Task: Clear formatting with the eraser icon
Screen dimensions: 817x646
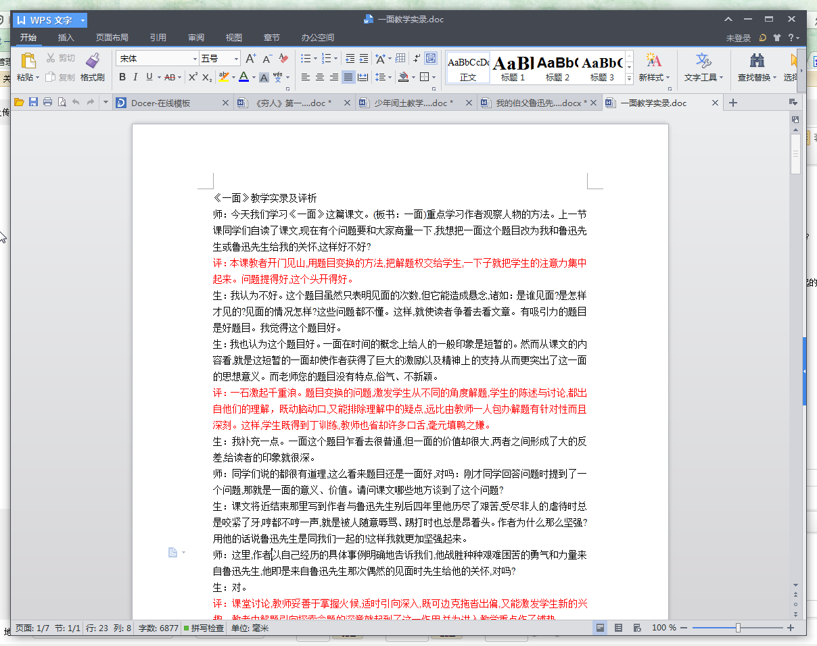Action: [x=284, y=59]
